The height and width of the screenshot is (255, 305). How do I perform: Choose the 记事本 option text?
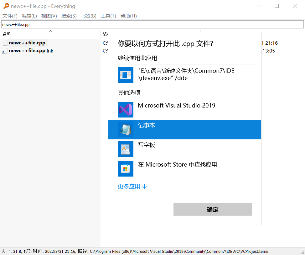tap(147, 125)
